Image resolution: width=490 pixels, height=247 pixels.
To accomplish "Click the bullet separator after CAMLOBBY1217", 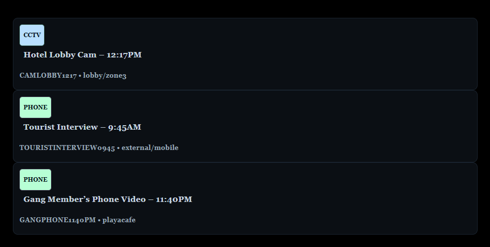I will click(x=80, y=76).
